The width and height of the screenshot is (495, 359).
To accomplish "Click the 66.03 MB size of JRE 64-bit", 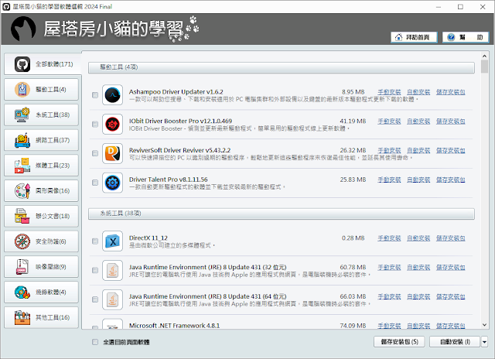I will [353, 296].
